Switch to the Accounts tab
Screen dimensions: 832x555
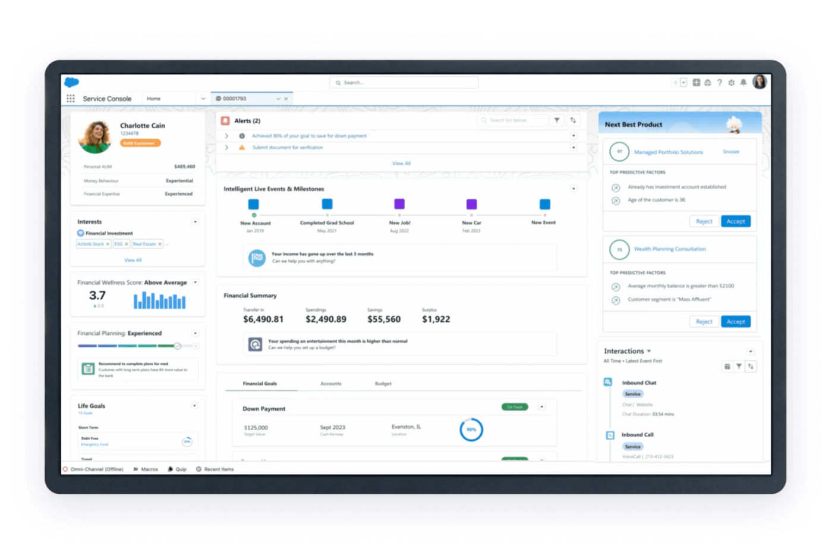pyautogui.click(x=331, y=384)
